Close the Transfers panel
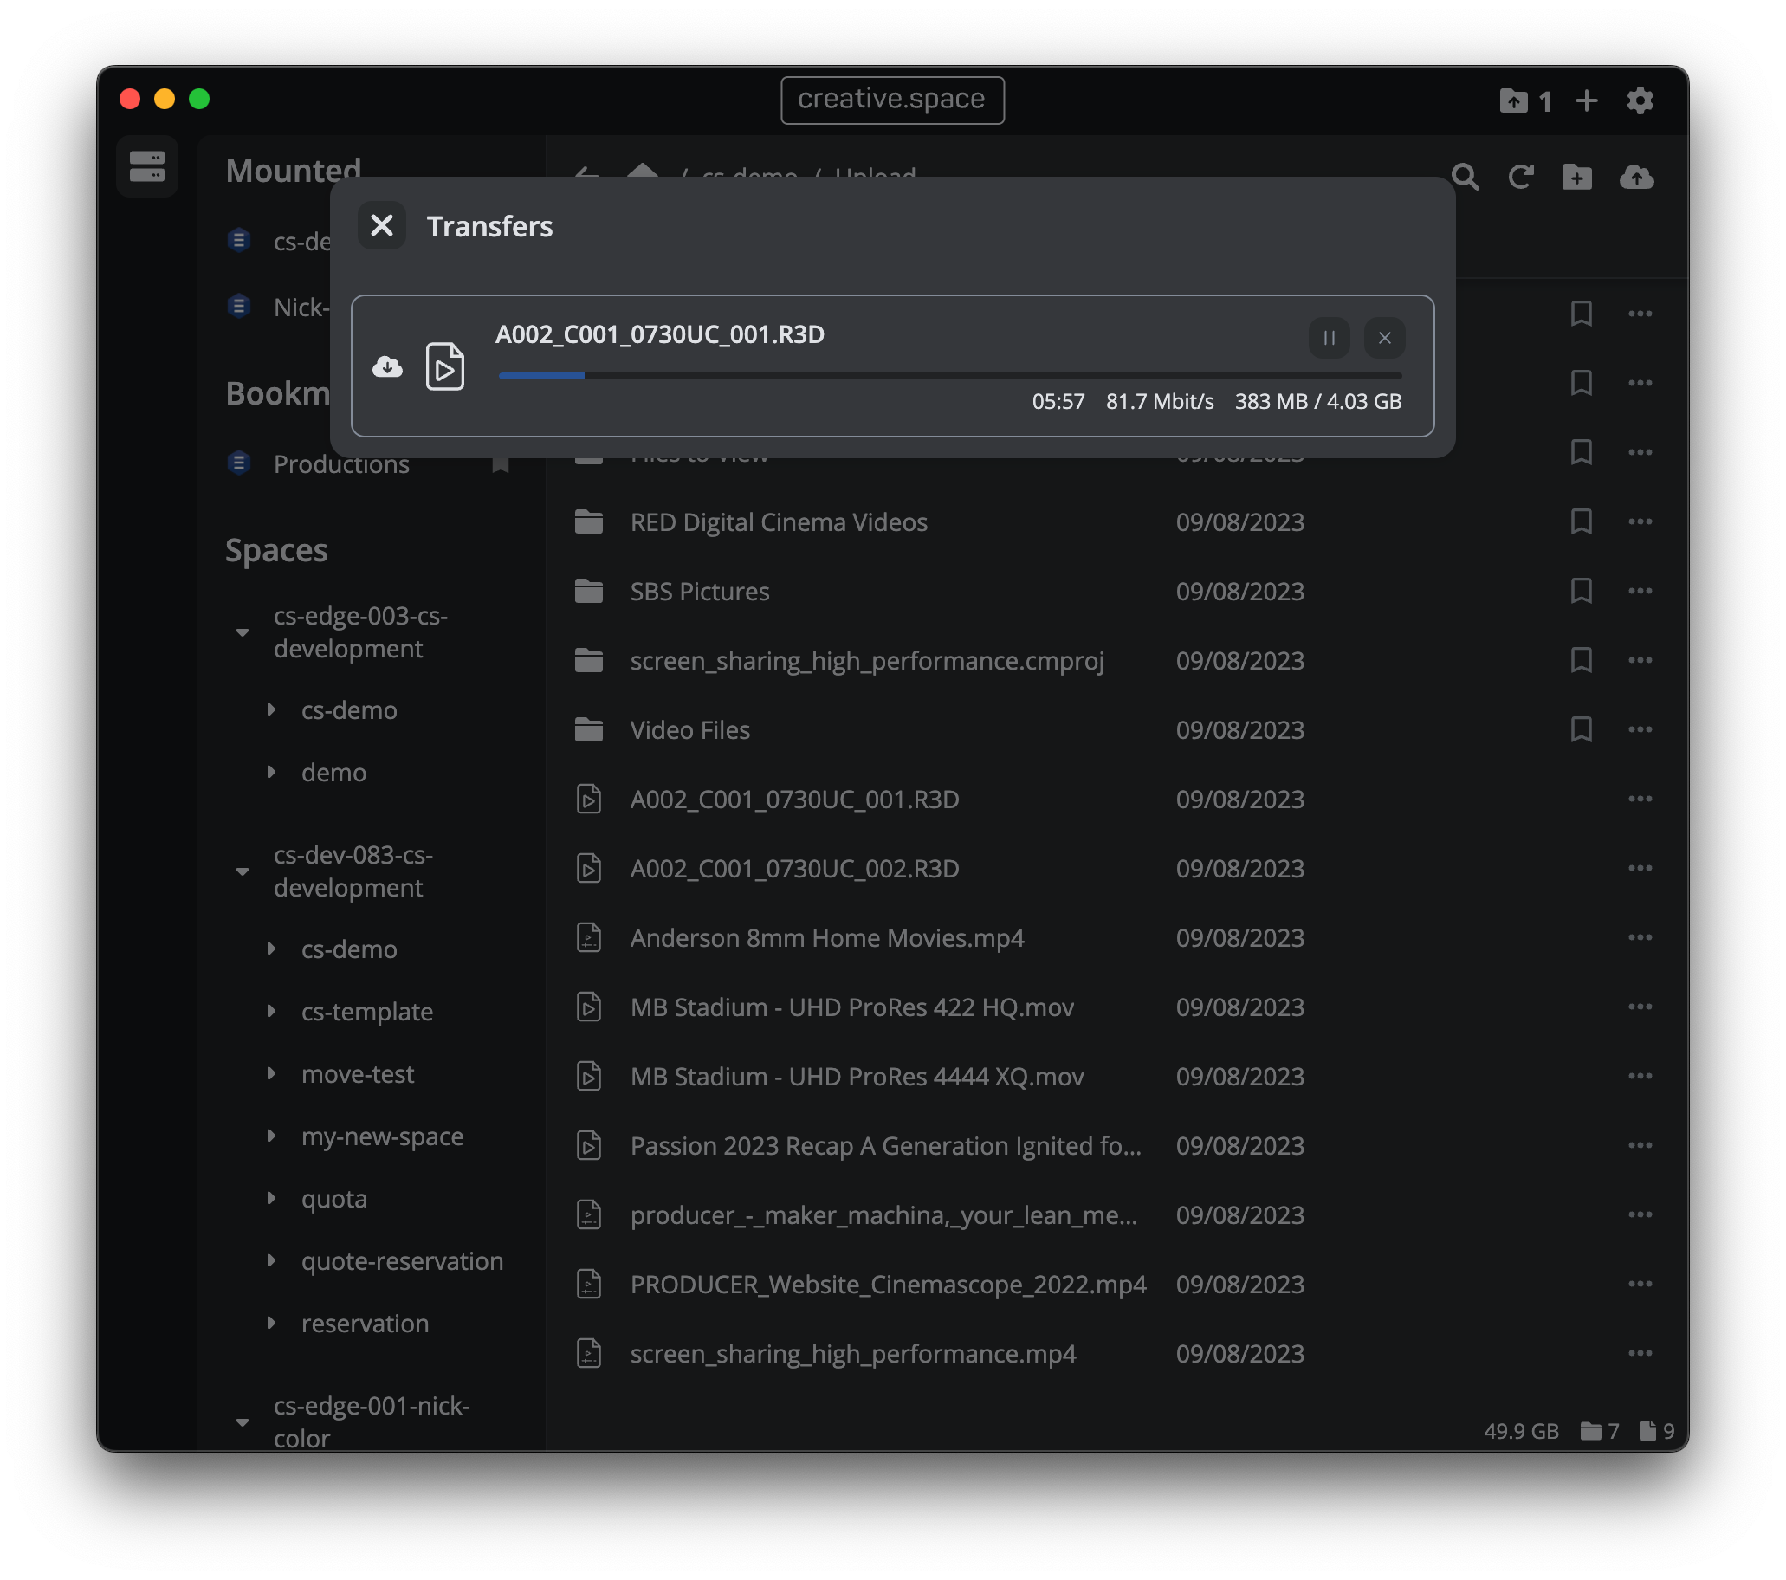Viewport: 1786px width, 1580px height. pyautogui.click(x=382, y=226)
